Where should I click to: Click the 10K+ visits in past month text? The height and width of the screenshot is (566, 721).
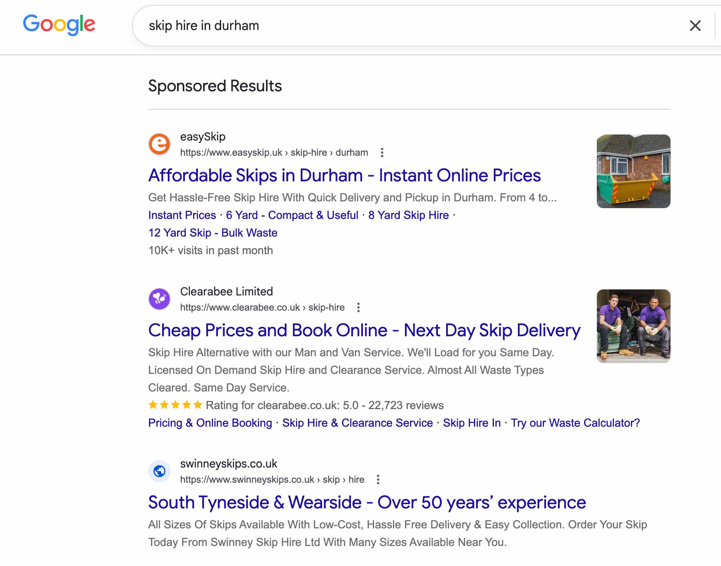coord(211,251)
